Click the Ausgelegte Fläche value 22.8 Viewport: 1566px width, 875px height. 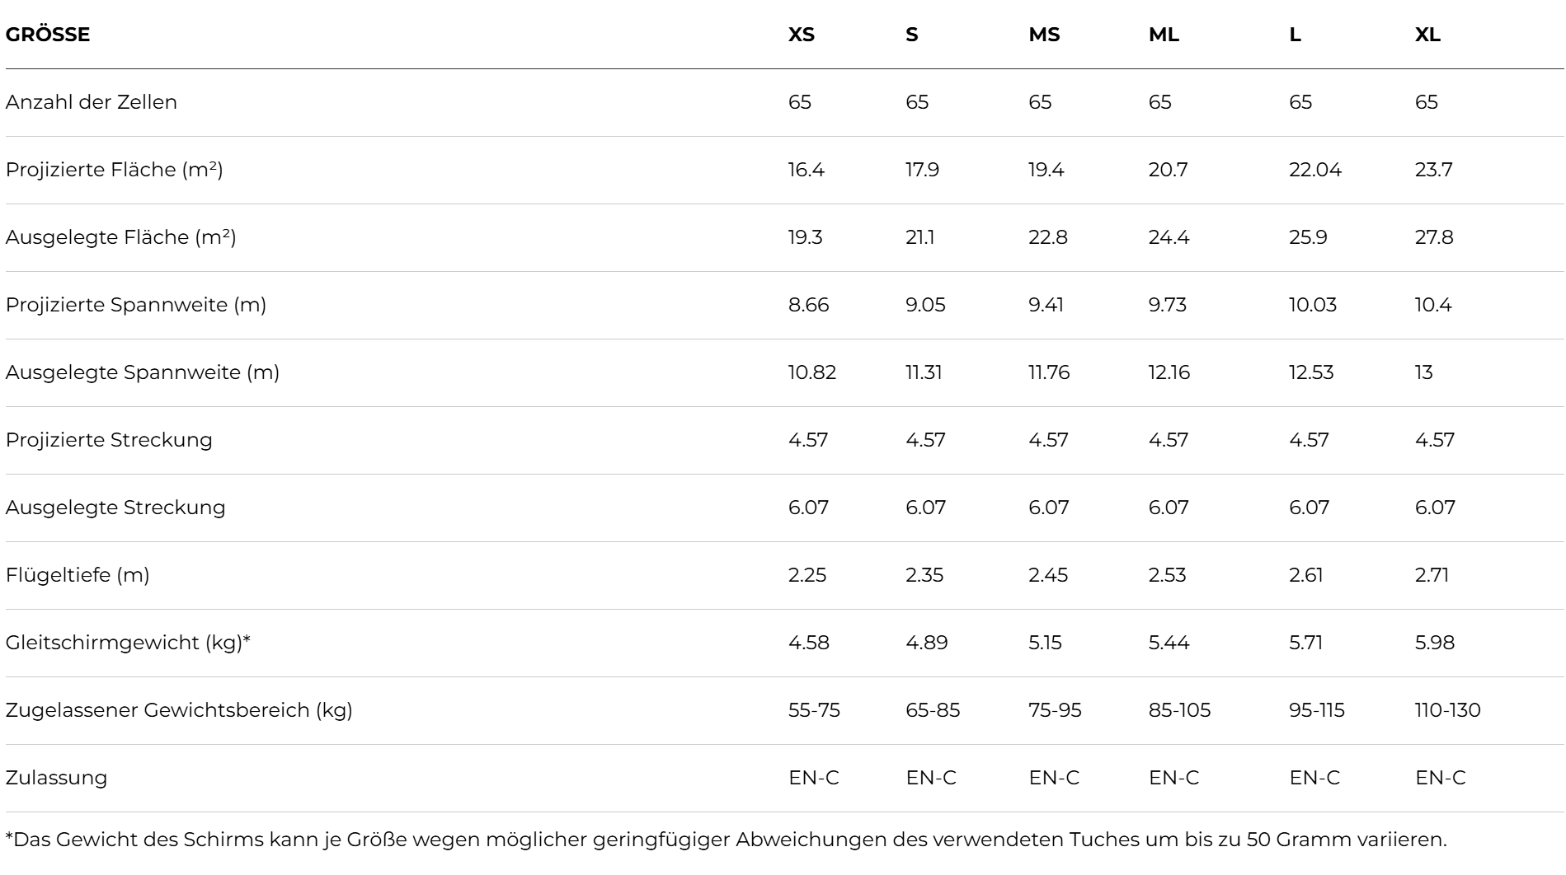click(x=1047, y=237)
